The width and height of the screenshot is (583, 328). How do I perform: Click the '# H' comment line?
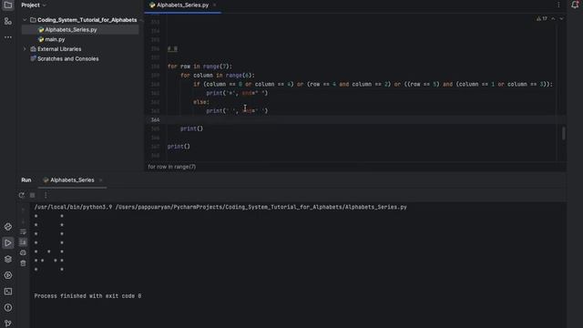point(172,48)
